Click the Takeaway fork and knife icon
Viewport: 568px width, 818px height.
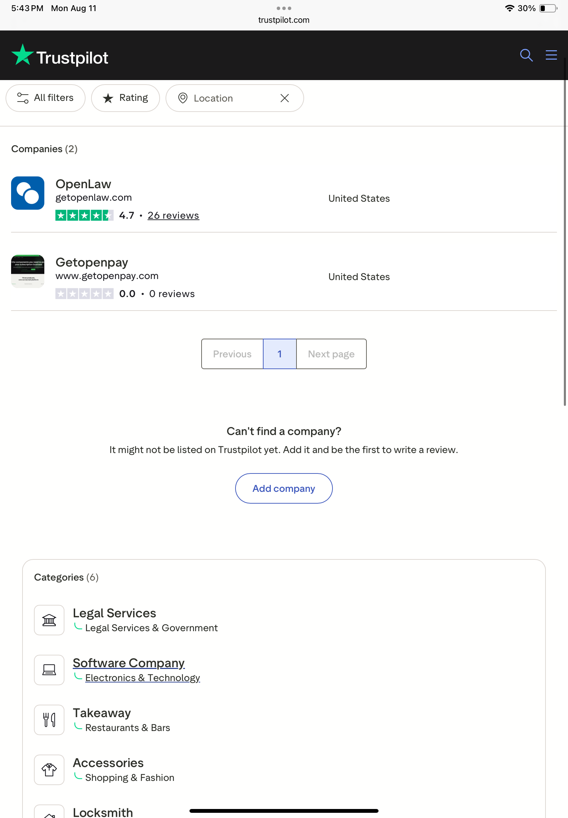(49, 720)
